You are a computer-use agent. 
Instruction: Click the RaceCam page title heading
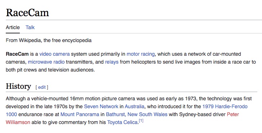[27, 13]
